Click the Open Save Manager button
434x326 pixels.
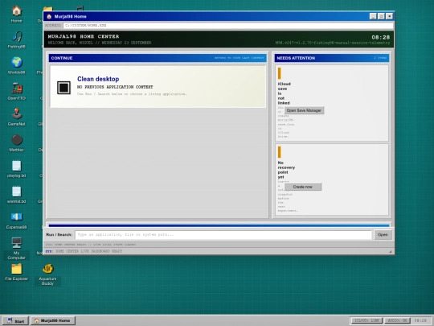304,110
